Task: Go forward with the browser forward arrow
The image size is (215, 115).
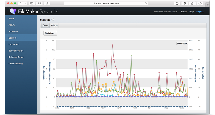Action: (x=25, y=3)
